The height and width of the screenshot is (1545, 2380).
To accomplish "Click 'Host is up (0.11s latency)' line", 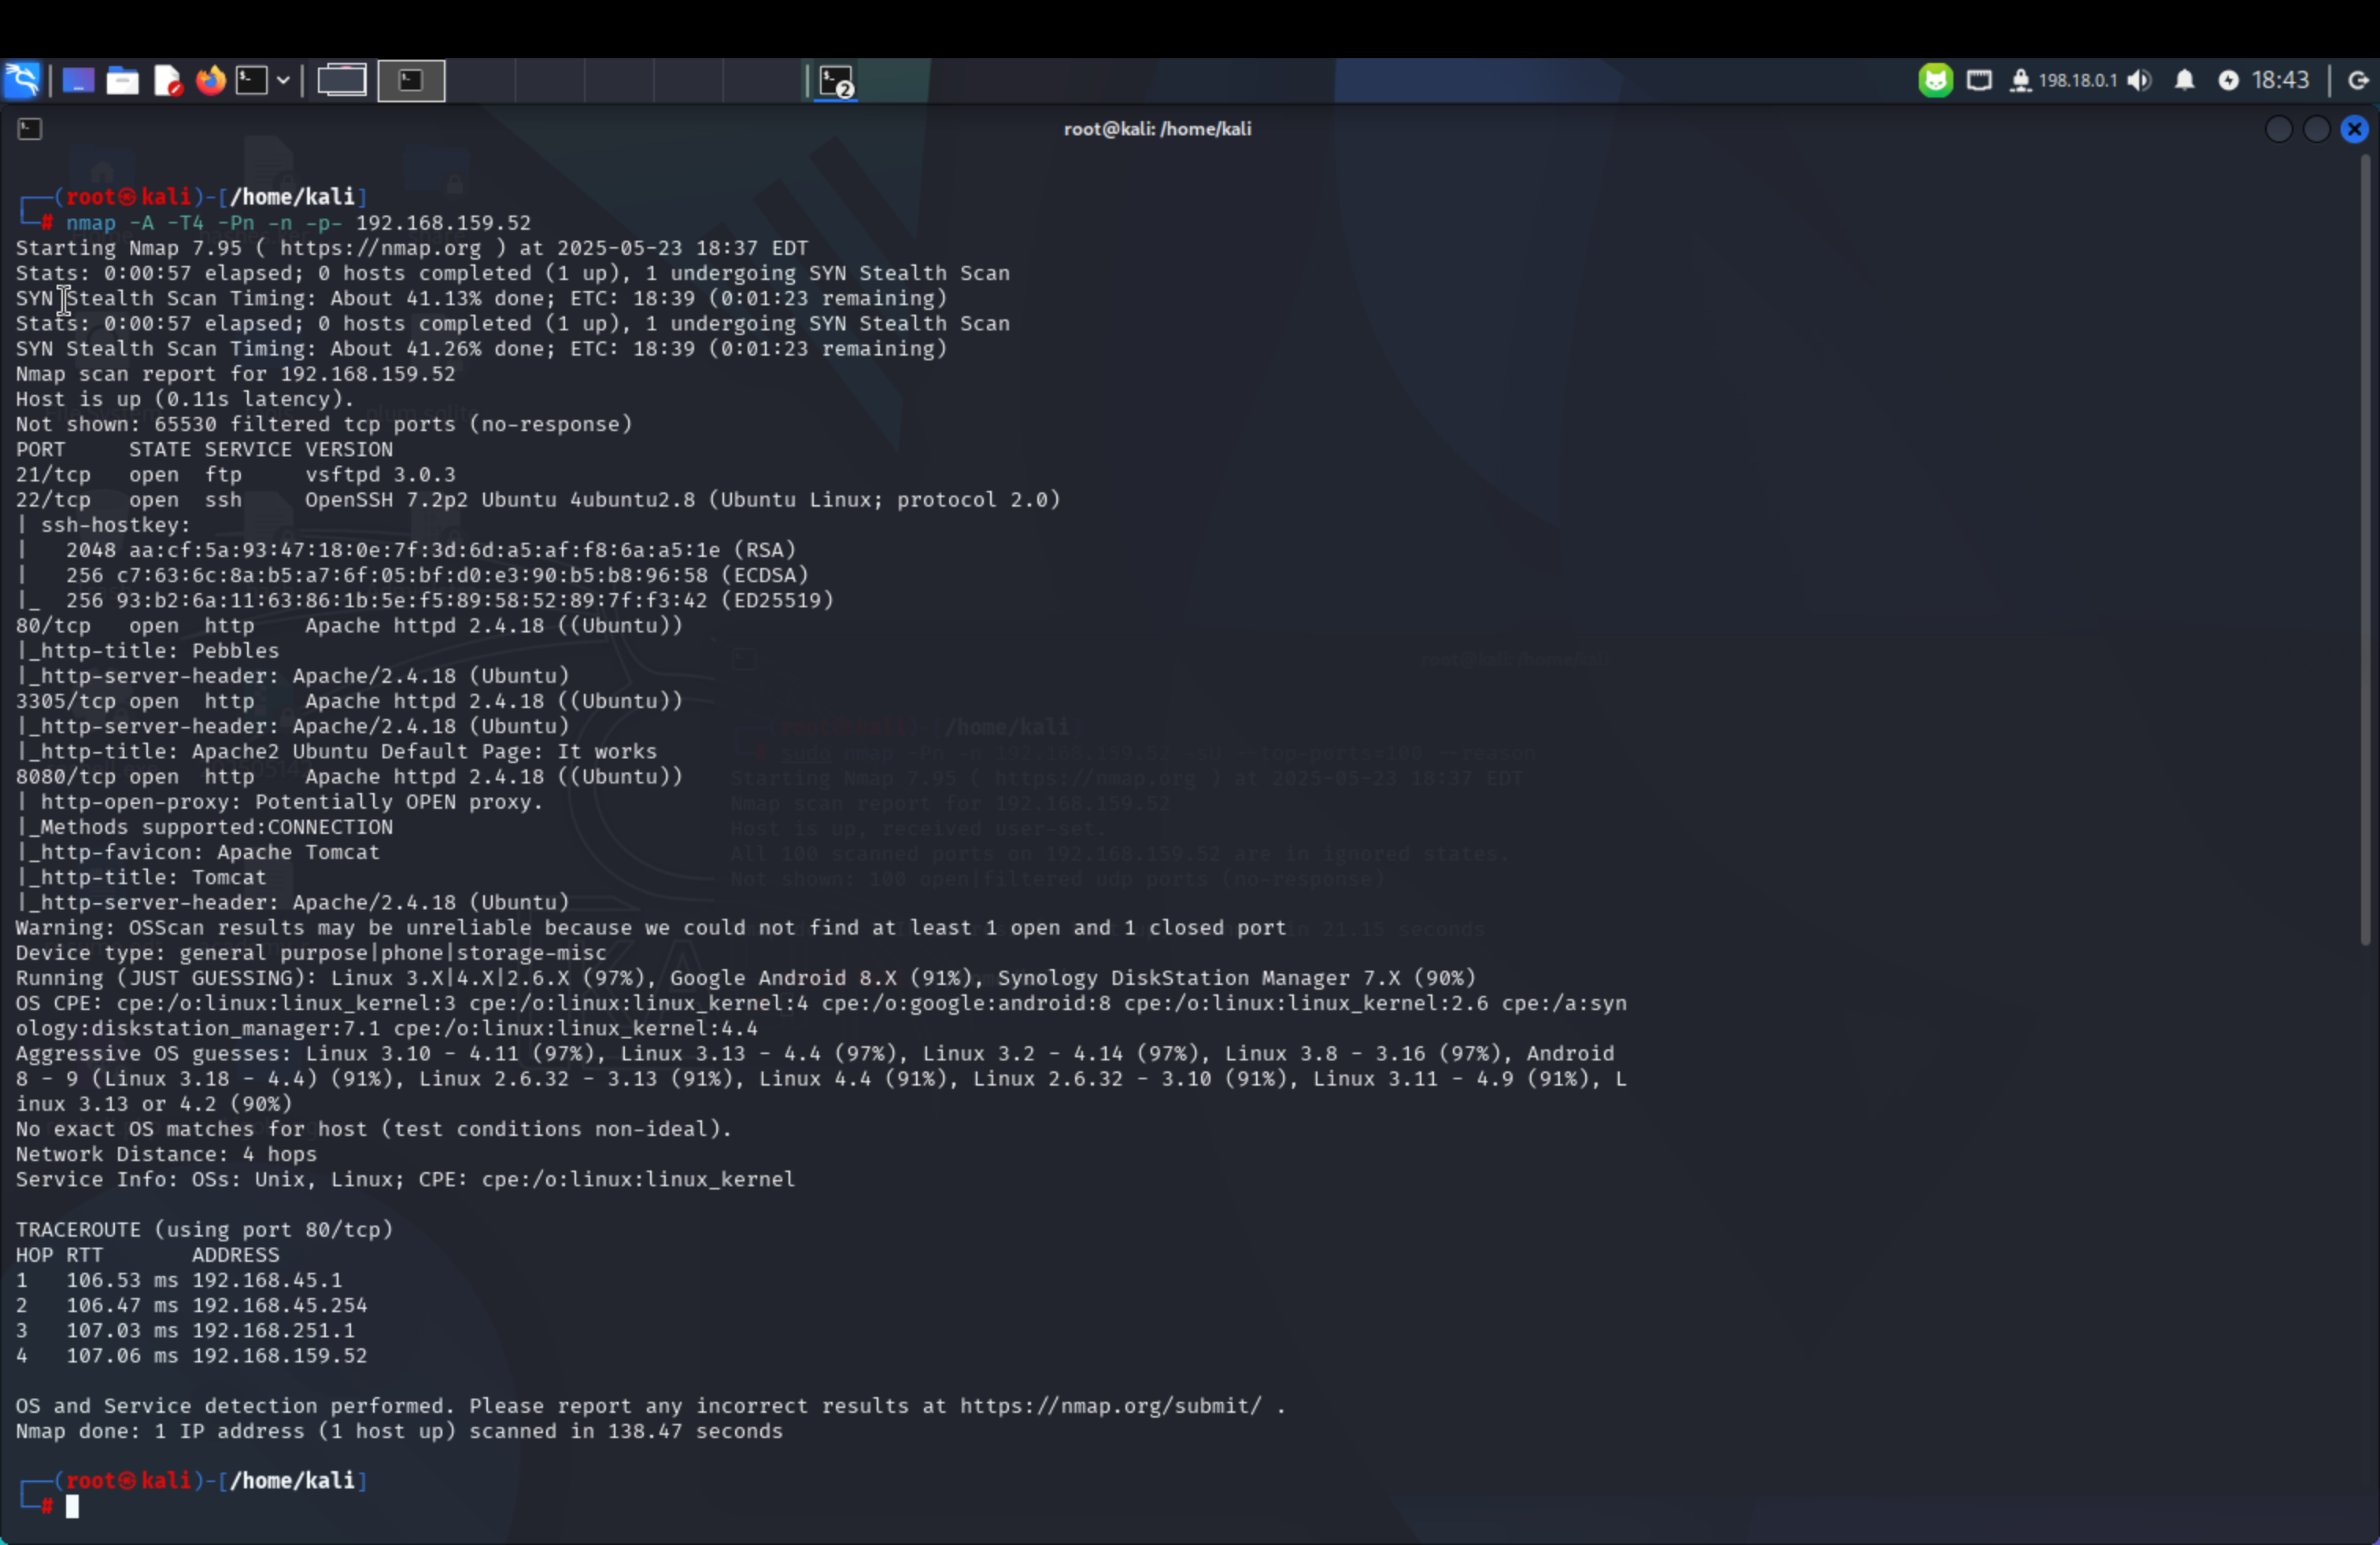I will (185, 399).
